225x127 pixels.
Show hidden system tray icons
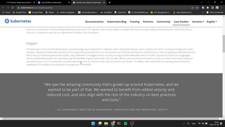pos(184,123)
